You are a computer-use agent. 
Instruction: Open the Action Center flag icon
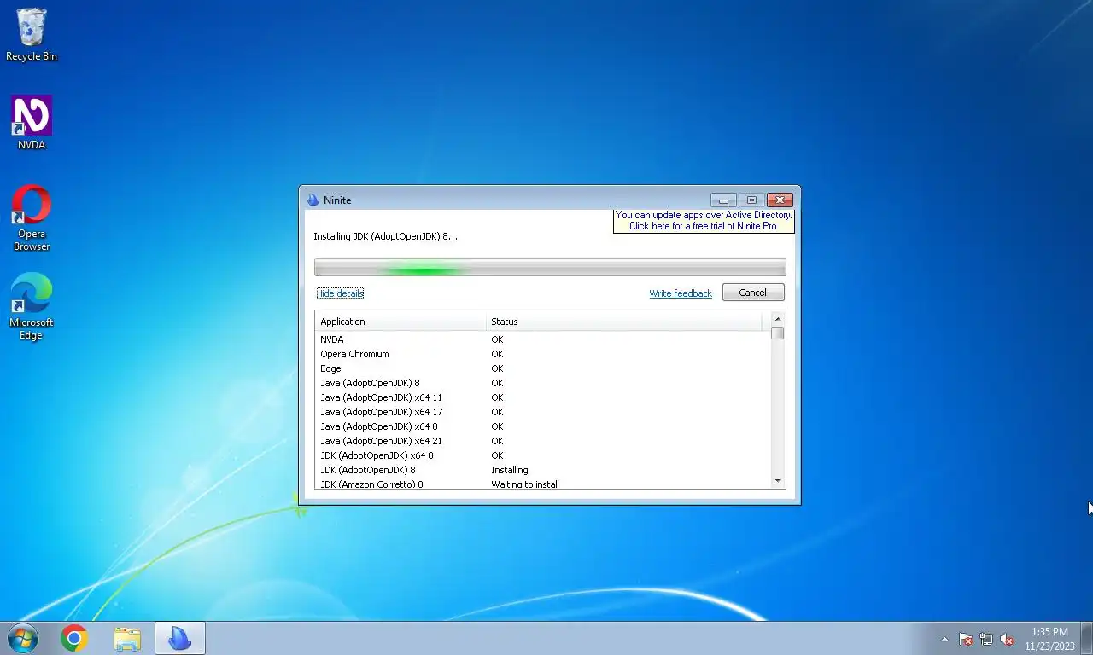click(966, 639)
